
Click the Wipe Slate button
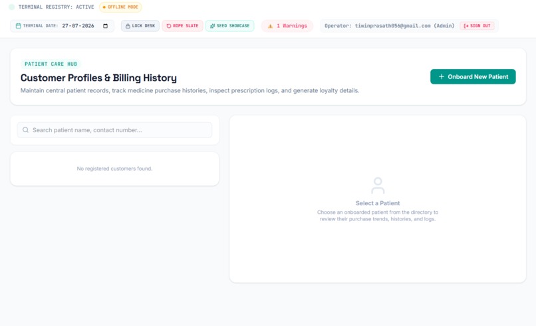click(x=182, y=26)
